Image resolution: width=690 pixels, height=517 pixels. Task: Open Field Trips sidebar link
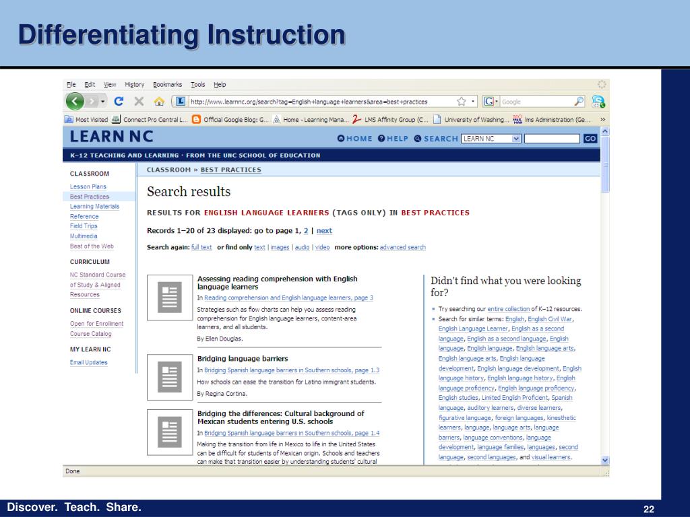pyautogui.click(x=84, y=226)
